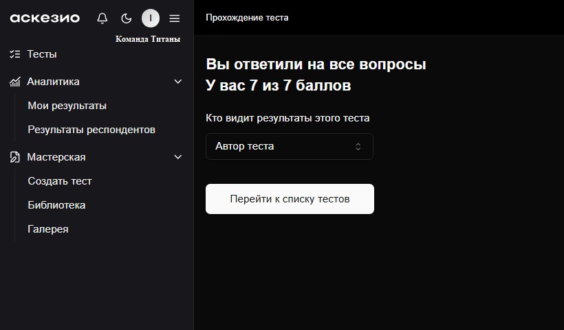Collapse the Мастерская section chevron
The image size is (564, 330).
pyautogui.click(x=178, y=157)
